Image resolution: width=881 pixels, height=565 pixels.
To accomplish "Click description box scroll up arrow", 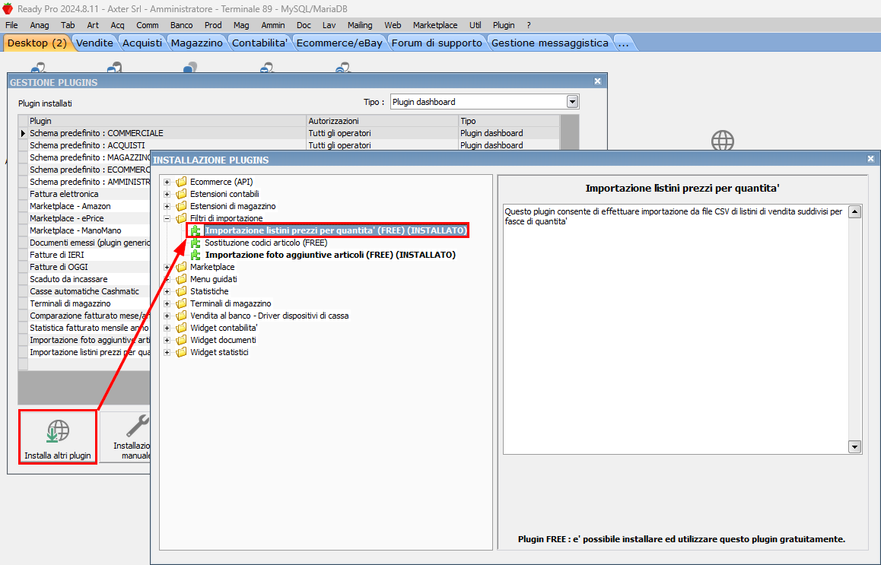I will tap(854, 211).
